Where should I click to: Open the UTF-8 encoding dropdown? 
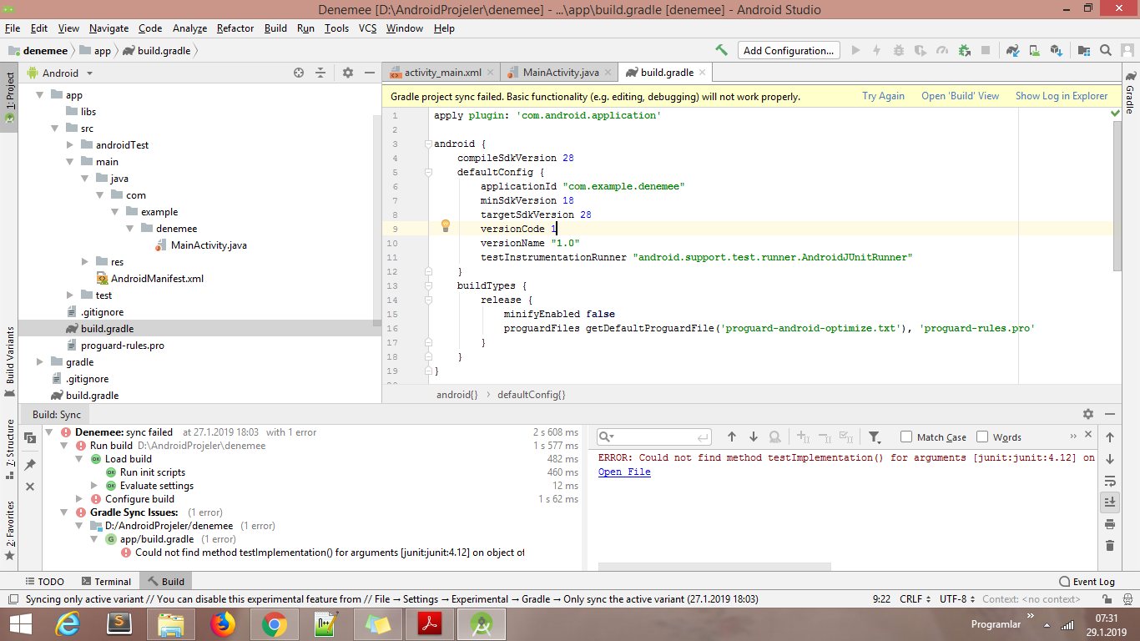pyautogui.click(x=956, y=598)
